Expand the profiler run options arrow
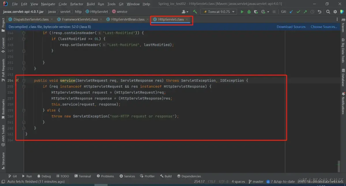 268,12
